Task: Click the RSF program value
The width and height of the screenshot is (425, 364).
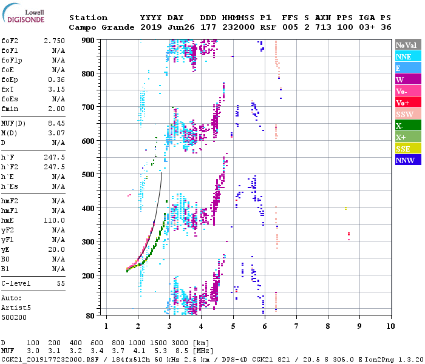Action: 268,27
